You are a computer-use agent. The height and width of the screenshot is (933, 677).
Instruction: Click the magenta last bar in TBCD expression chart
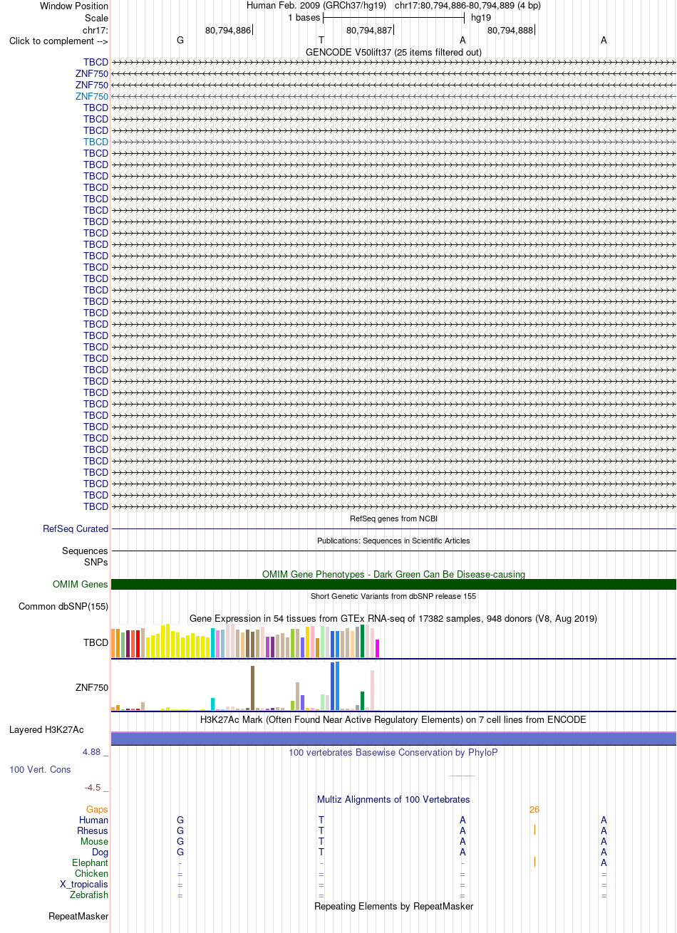click(377, 648)
